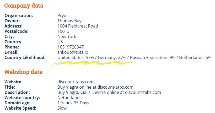This screenshot has width=215, height=113.
Task: Click Russian Federation: 9% text
Action: [x=153, y=57]
